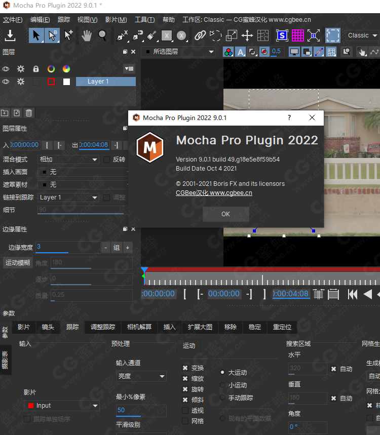Select the Pick Both arrow tool
The width and height of the screenshot is (380, 435).
[52, 35]
